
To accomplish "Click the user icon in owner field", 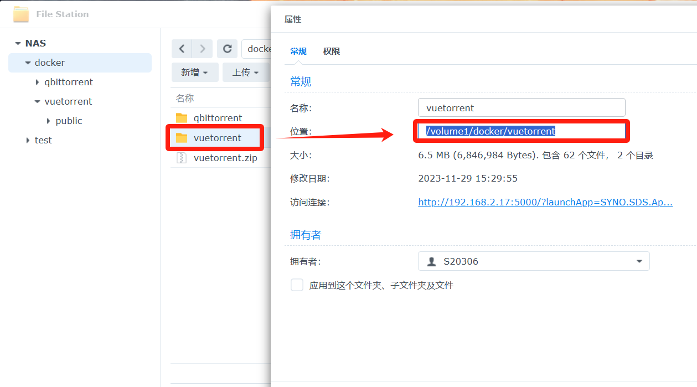I will pos(432,261).
